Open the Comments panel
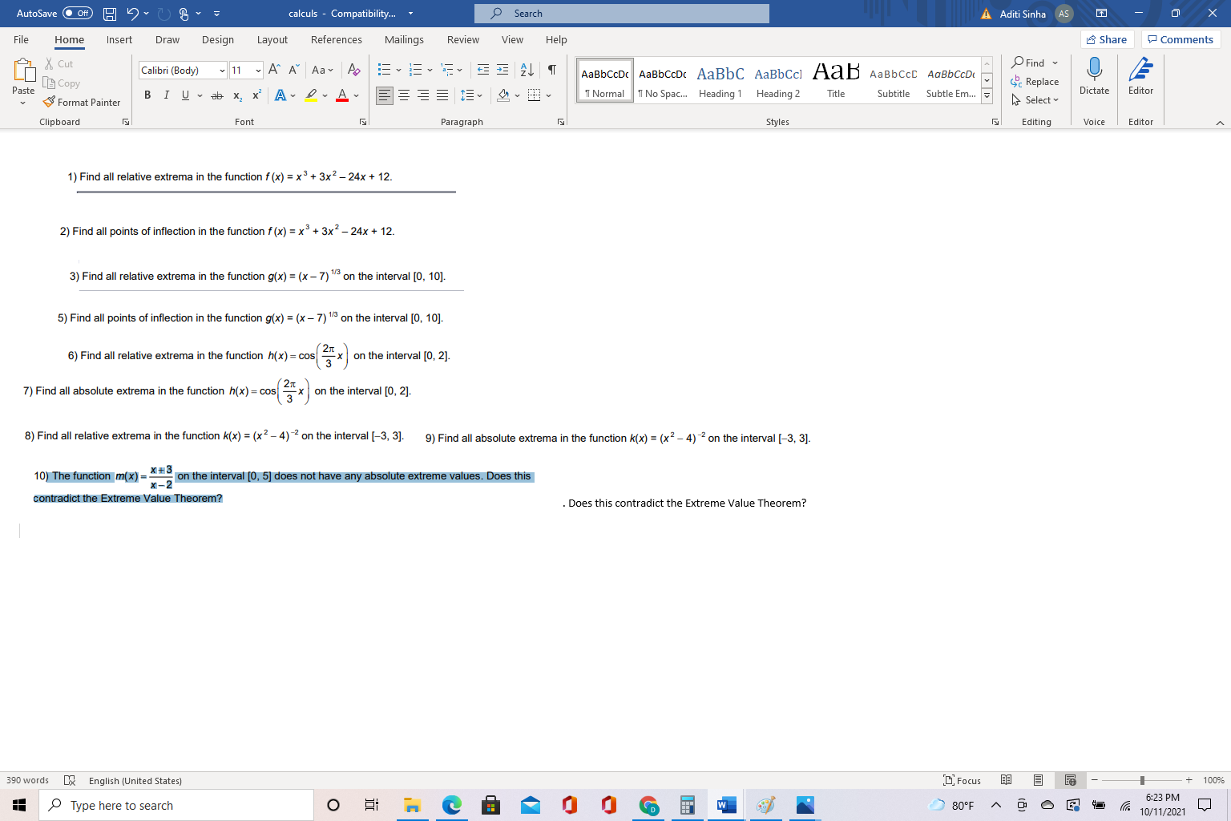 (1181, 38)
